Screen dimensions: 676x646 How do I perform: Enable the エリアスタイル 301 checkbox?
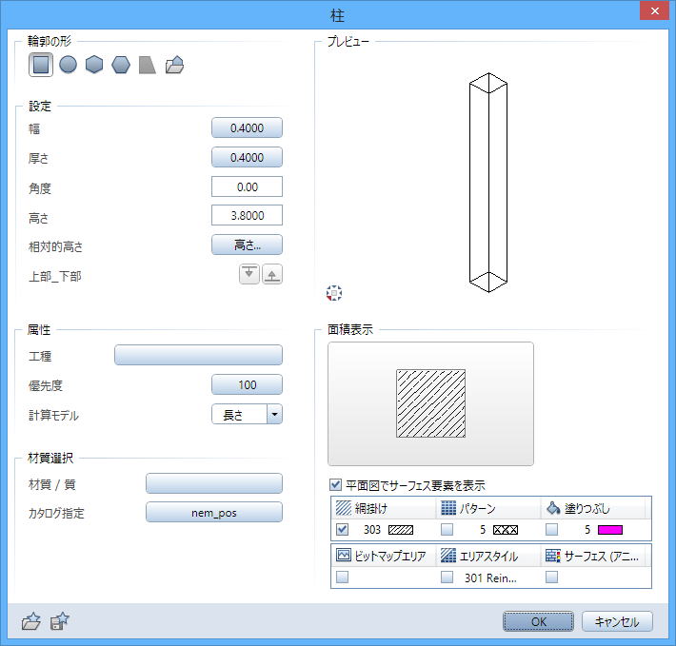(447, 577)
